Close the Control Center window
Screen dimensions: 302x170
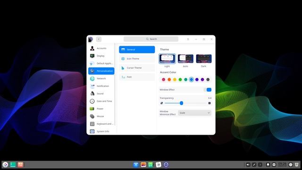coord(211,39)
